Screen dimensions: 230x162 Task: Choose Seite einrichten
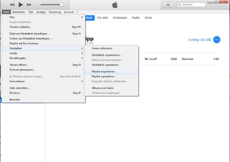(x=44, y=88)
